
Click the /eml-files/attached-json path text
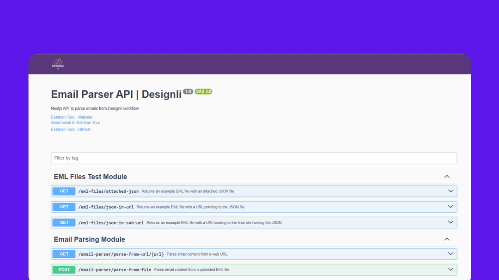[x=109, y=191]
